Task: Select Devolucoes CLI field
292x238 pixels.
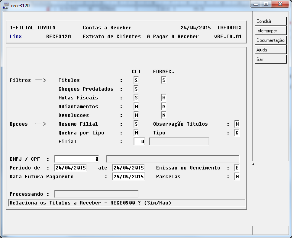Action: (x=136, y=115)
